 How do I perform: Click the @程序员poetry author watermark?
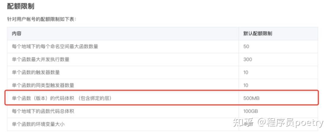click(290, 123)
